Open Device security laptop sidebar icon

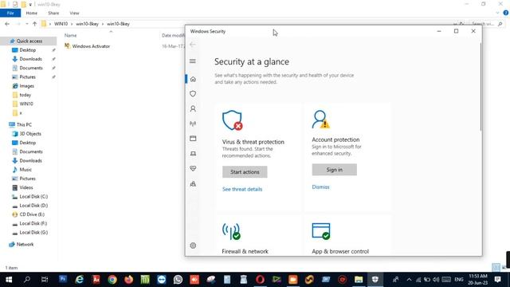193,154
